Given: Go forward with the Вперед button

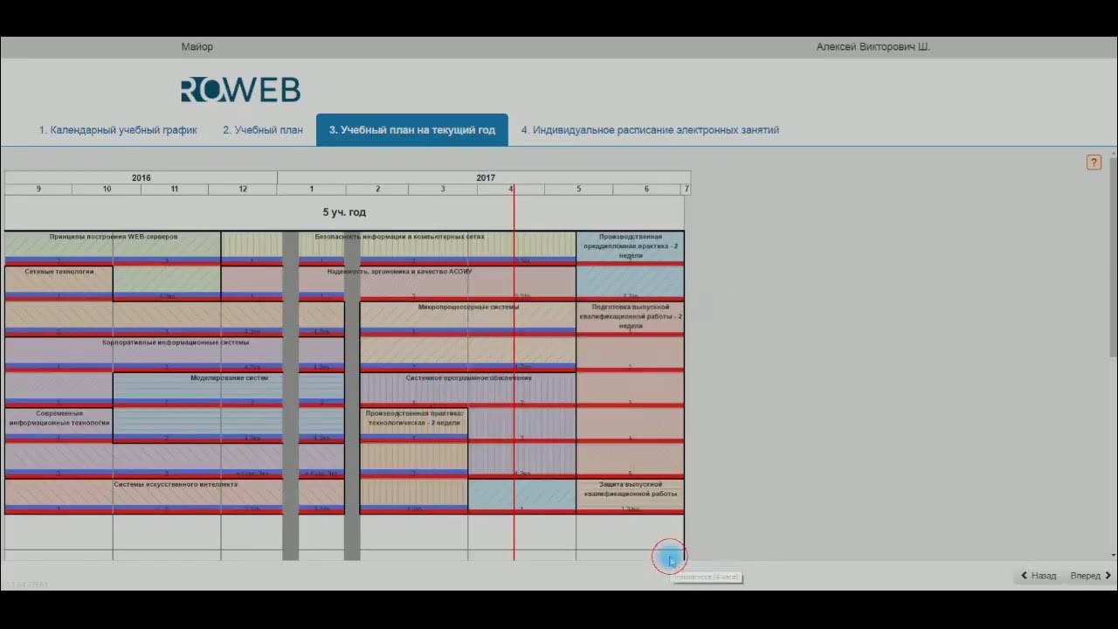Looking at the screenshot, I should [x=1090, y=576].
